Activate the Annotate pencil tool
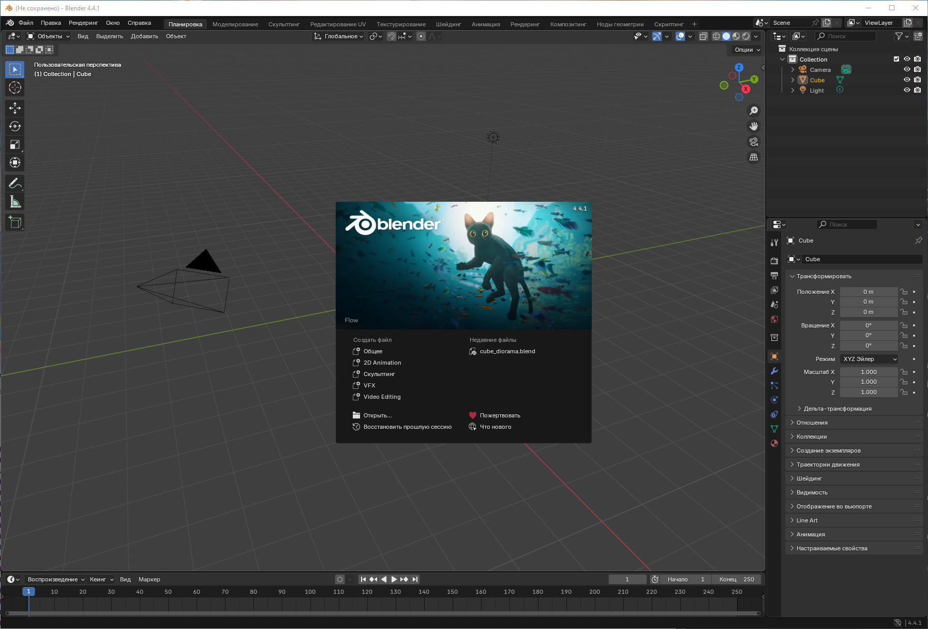 coord(15,183)
